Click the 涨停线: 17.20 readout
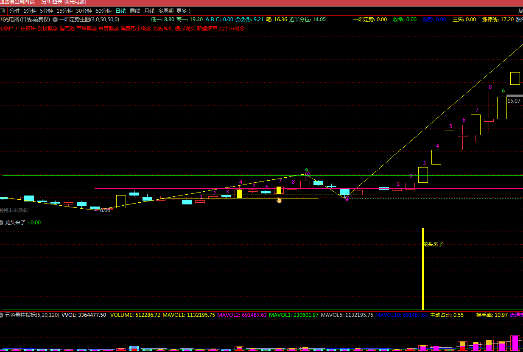 498,20
